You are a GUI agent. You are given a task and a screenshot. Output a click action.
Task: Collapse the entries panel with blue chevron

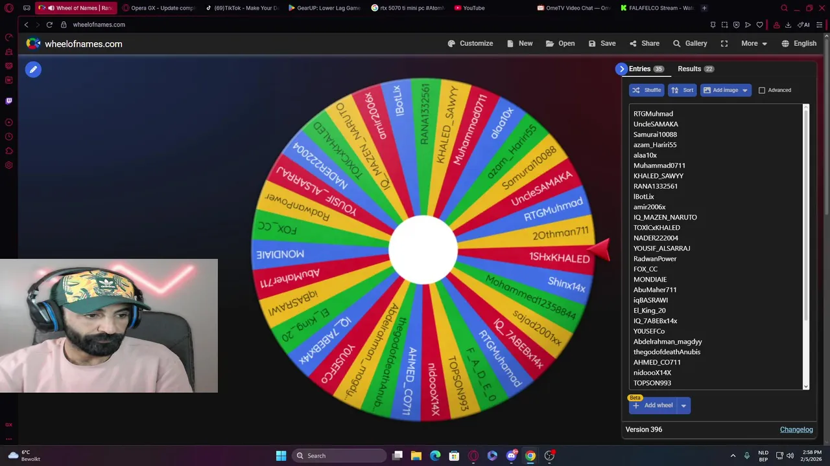[622, 69]
